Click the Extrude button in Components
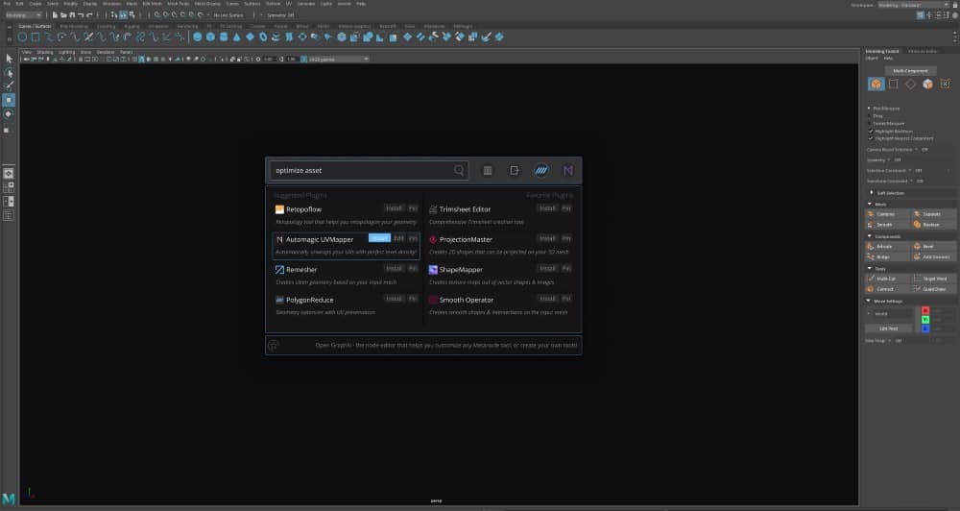This screenshot has height=511, width=960. pos(888,246)
